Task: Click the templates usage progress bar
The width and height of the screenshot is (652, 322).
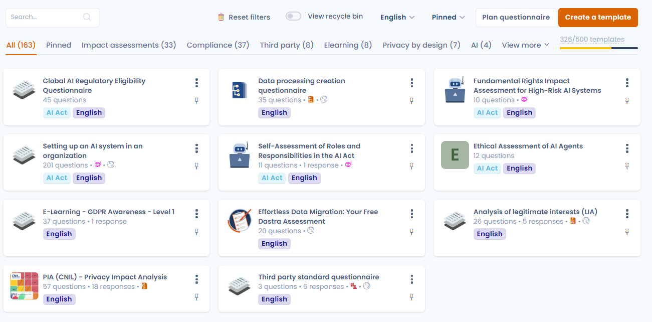Action: 598,48
